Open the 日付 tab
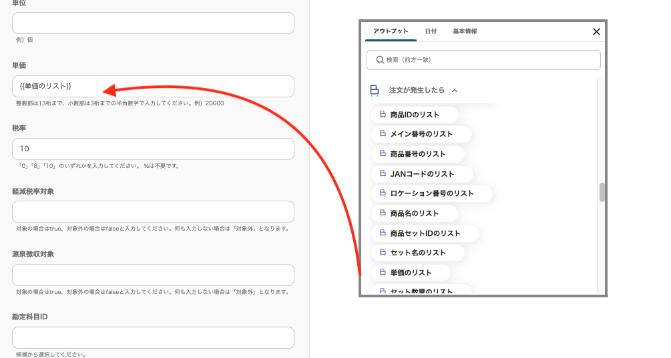This screenshot has width=671, height=358. pos(431,31)
